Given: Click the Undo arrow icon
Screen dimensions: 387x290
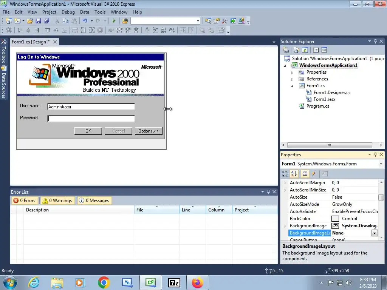Looking at the screenshot, I should (85, 21).
